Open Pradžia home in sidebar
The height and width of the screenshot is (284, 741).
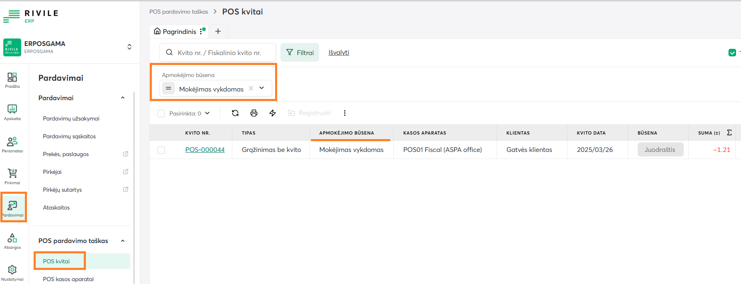tap(12, 80)
